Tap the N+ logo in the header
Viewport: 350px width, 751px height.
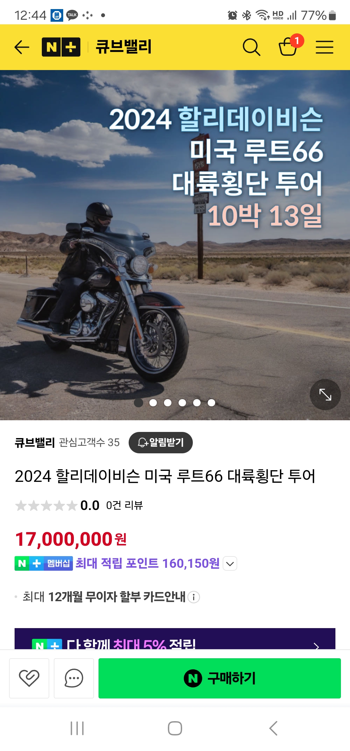click(61, 47)
